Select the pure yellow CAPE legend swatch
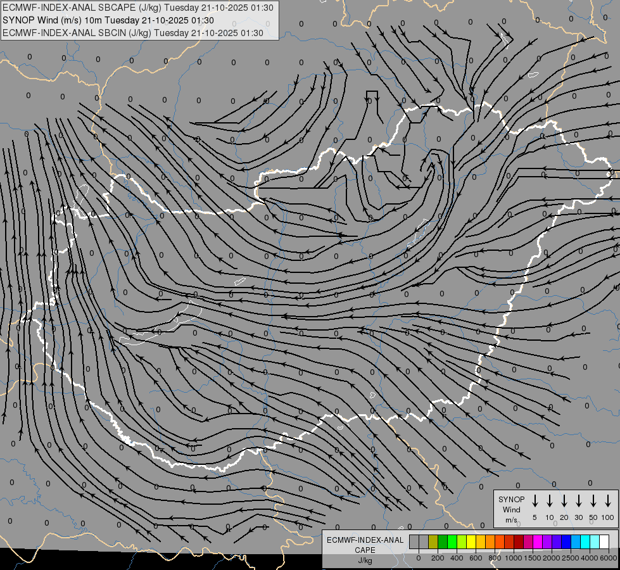Image resolution: width=620 pixels, height=570 pixels. (x=471, y=542)
